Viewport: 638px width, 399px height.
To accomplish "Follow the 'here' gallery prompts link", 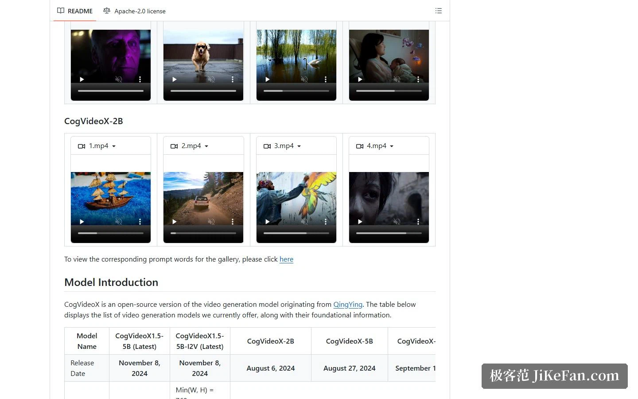I will (x=286, y=259).
